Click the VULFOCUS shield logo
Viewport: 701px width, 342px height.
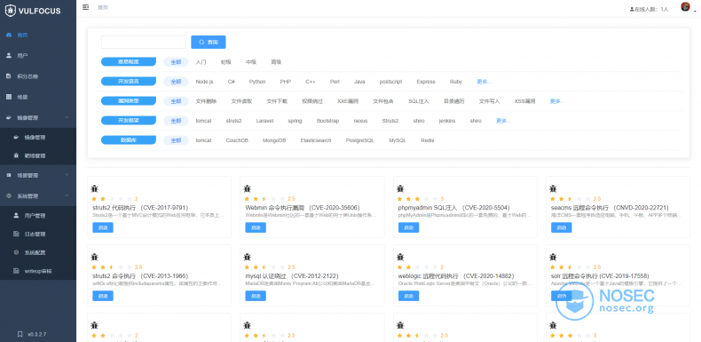tap(11, 11)
